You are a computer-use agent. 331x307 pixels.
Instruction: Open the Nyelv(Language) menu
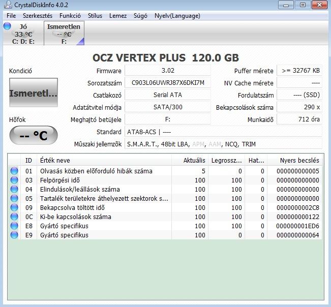177,16
